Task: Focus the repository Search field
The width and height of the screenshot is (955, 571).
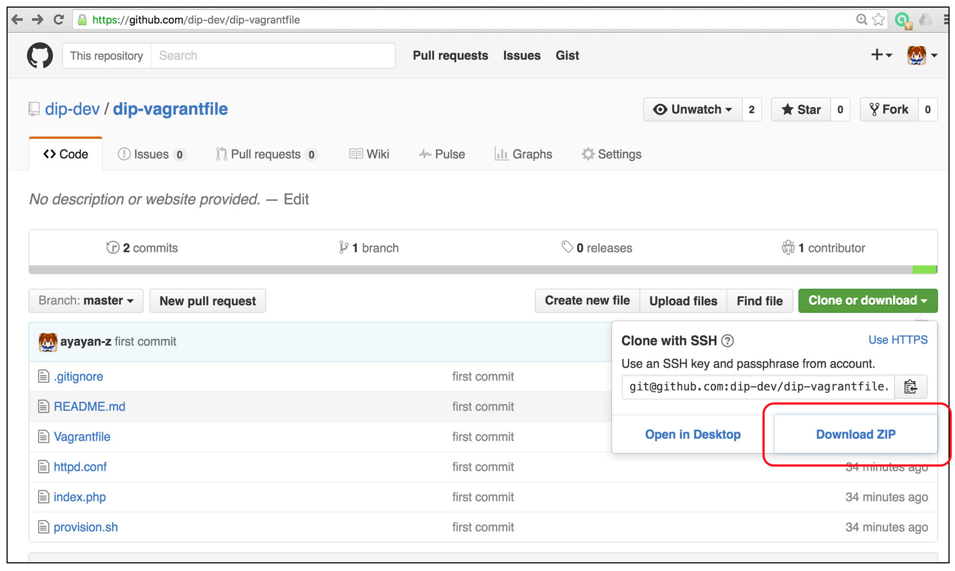Action: (x=273, y=55)
